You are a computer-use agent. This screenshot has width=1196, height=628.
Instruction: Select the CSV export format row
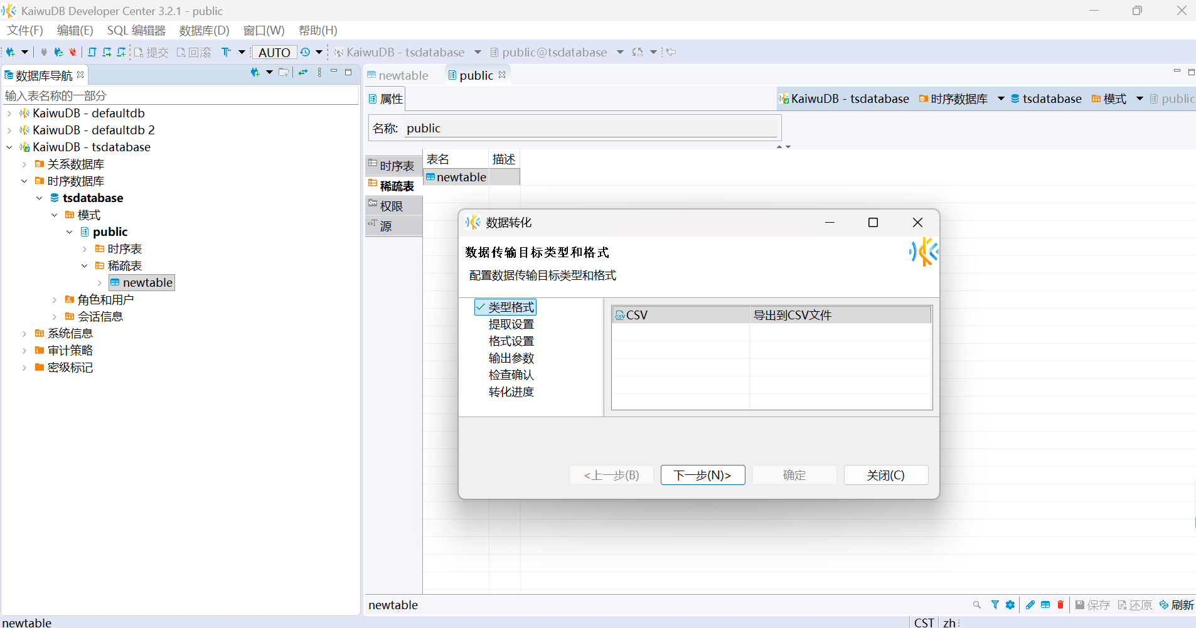point(771,315)
